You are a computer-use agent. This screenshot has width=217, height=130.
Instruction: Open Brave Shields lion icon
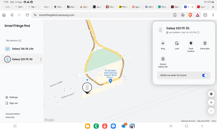(190, 15)
